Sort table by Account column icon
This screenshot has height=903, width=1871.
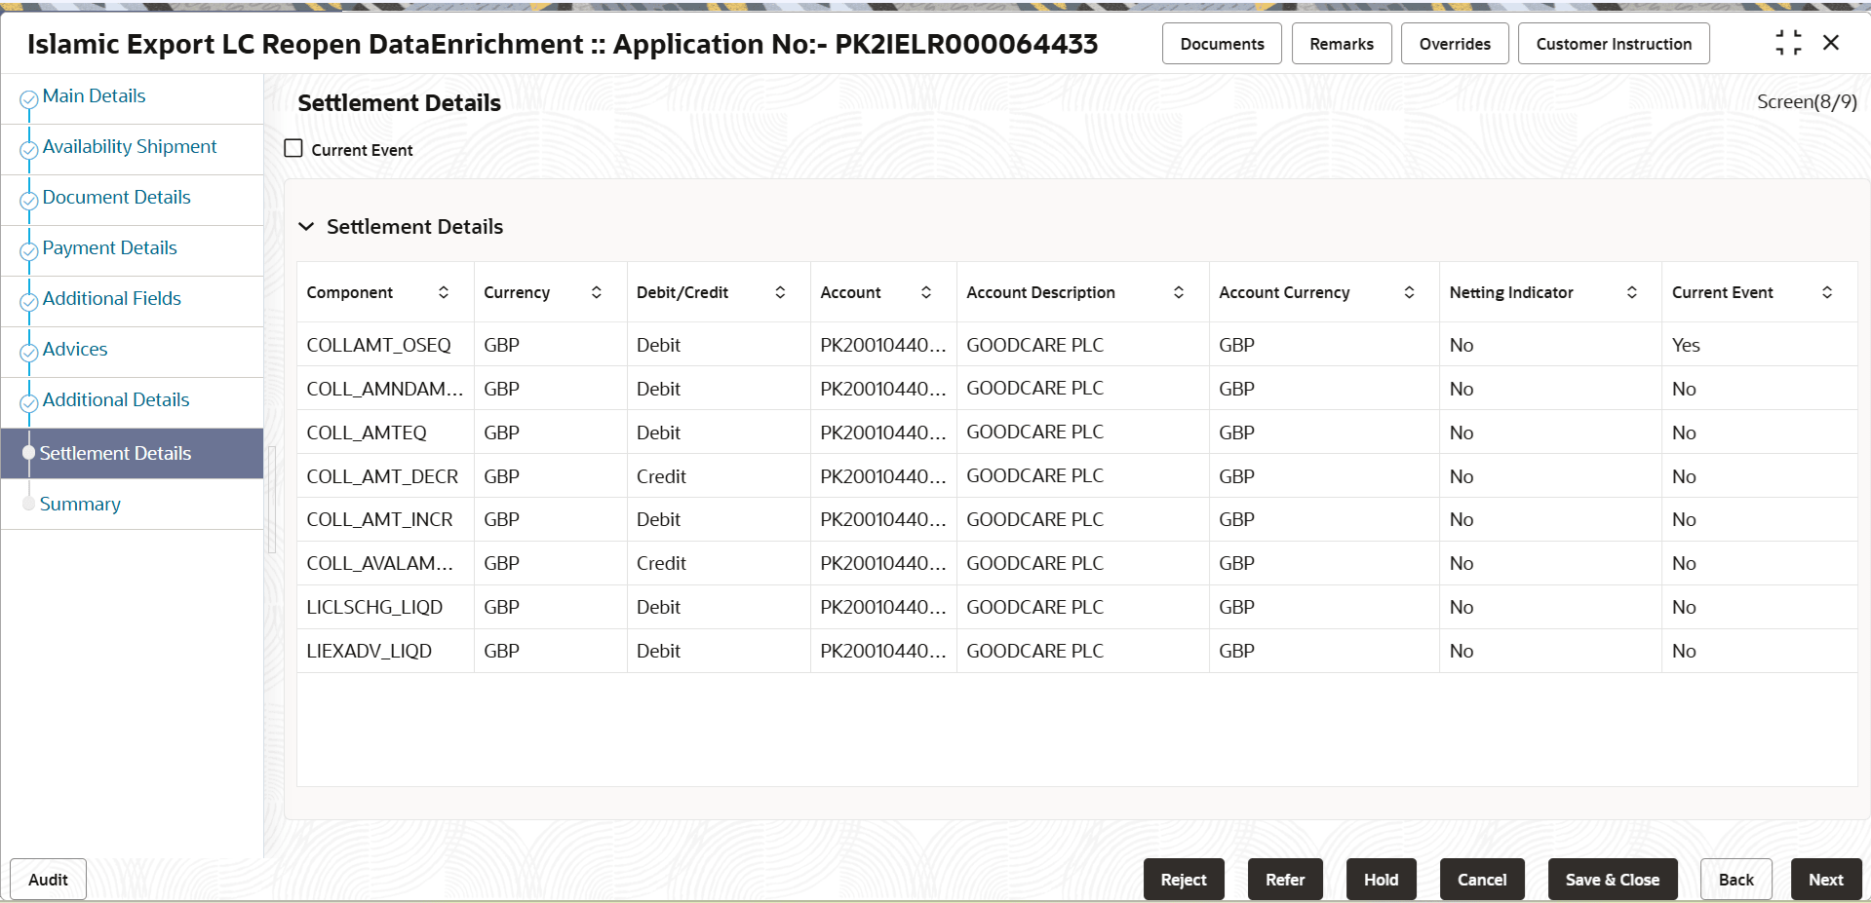(x=926, y=292)
